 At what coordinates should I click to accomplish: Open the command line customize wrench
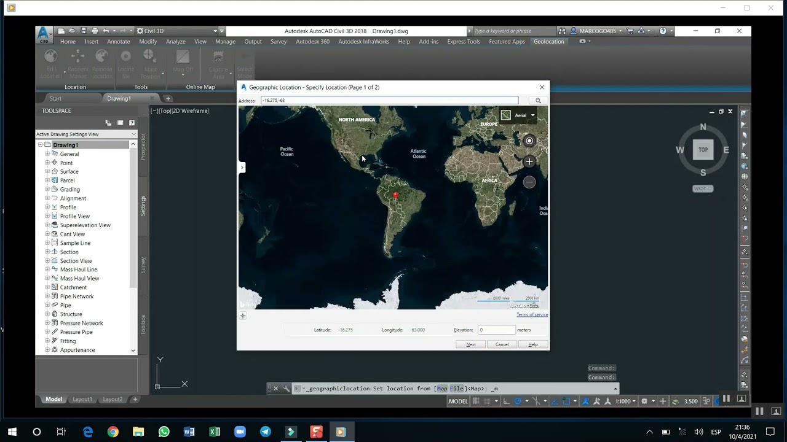point(286,389)
